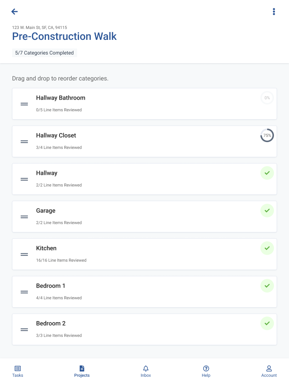The image size is (289, 385).
Task: Click the Hallway Bathroom 0% progress indicator
Action: point(267,98)
